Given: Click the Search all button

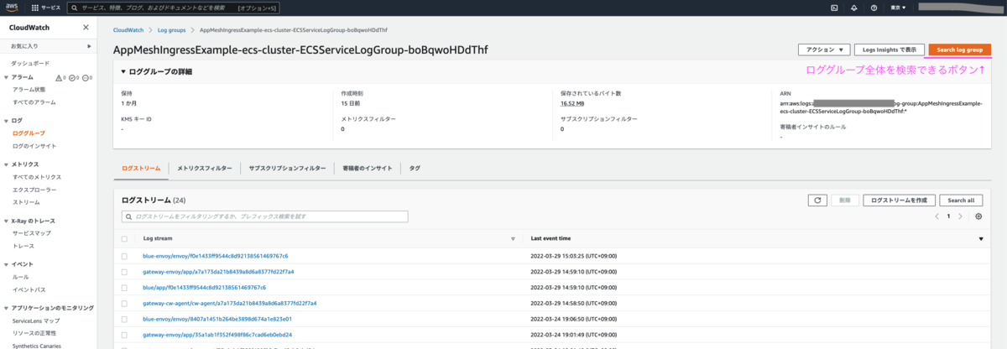Looking at the screenshot, I should pos(961,201).
